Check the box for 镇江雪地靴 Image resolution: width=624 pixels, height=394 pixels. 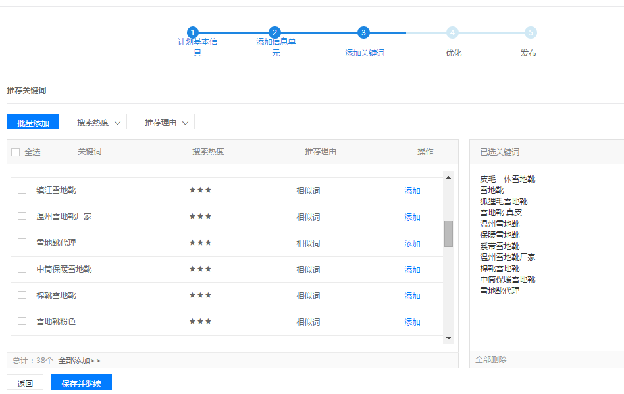click(x=22, y=190)
